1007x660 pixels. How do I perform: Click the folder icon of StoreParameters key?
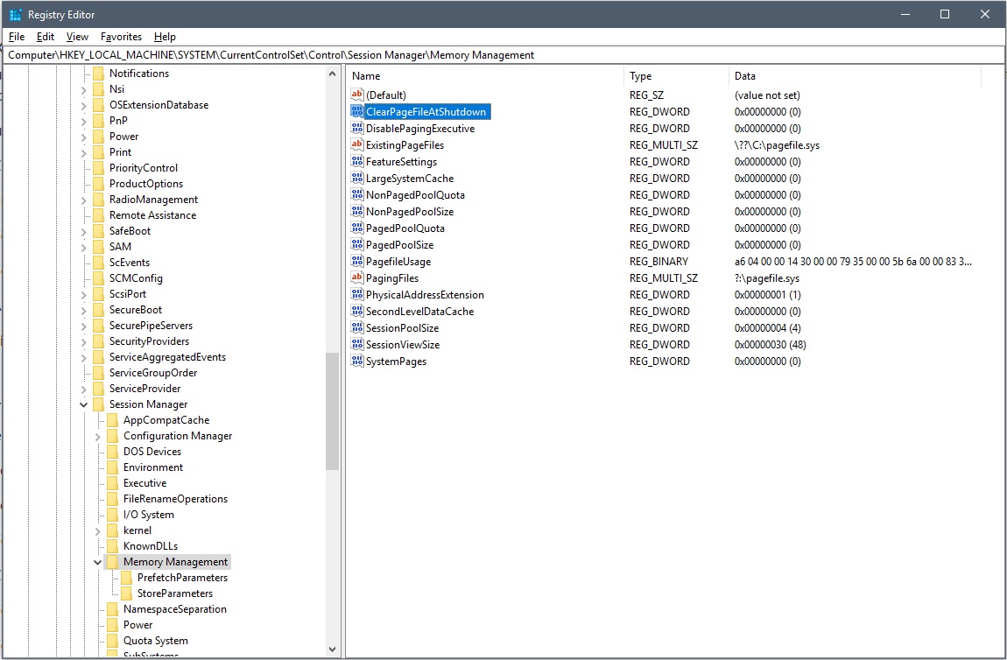tap(126, 593)
